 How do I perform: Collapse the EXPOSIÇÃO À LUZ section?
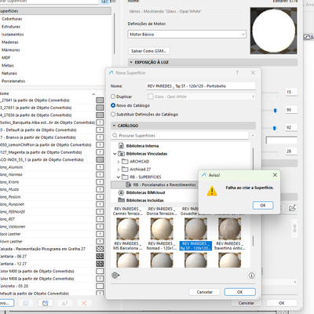[x=131, y=62]
